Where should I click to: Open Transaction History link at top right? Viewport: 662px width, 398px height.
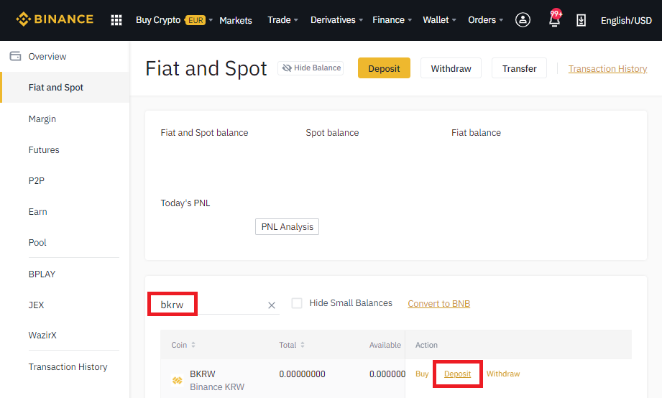(607, 68)
